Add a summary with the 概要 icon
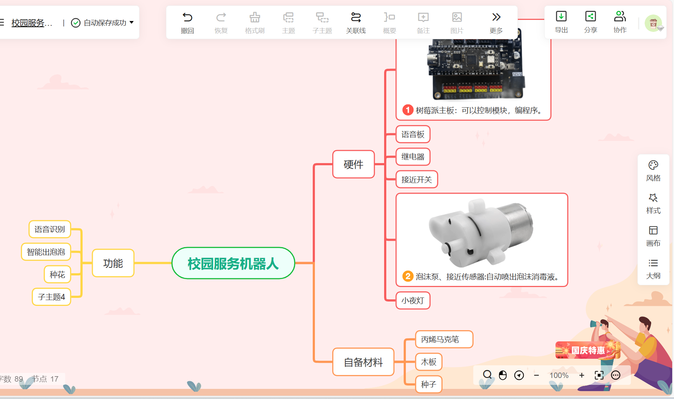This screenshot has width=674, height=399. pyautogui.click(x=390, y=22)
